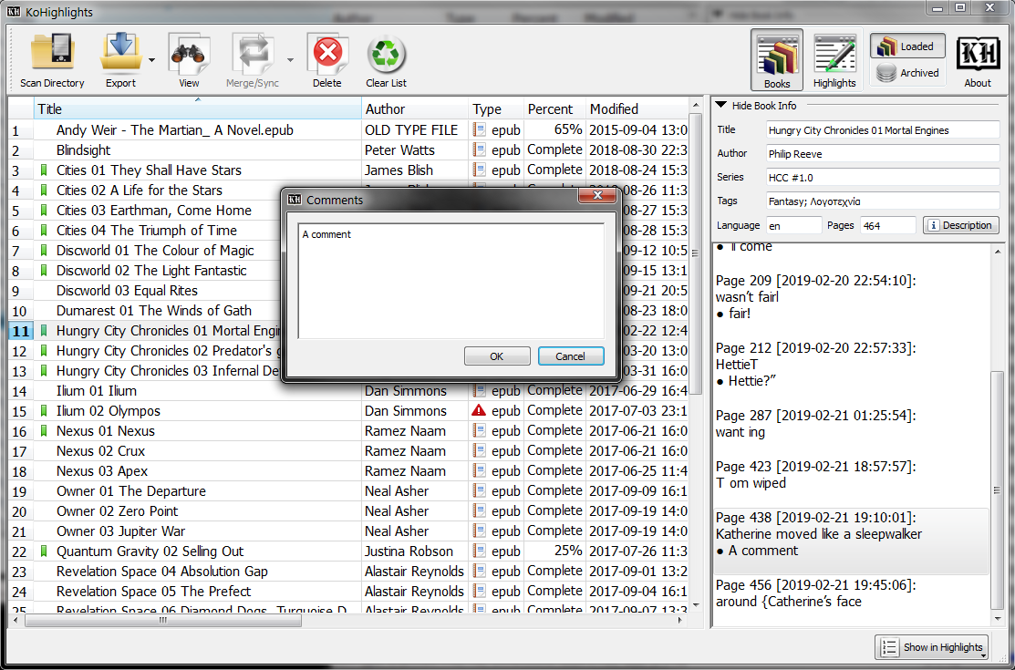Click the epub file icon for Blindsight
This screenshot has height=670, width=1015.
point(479,149)
